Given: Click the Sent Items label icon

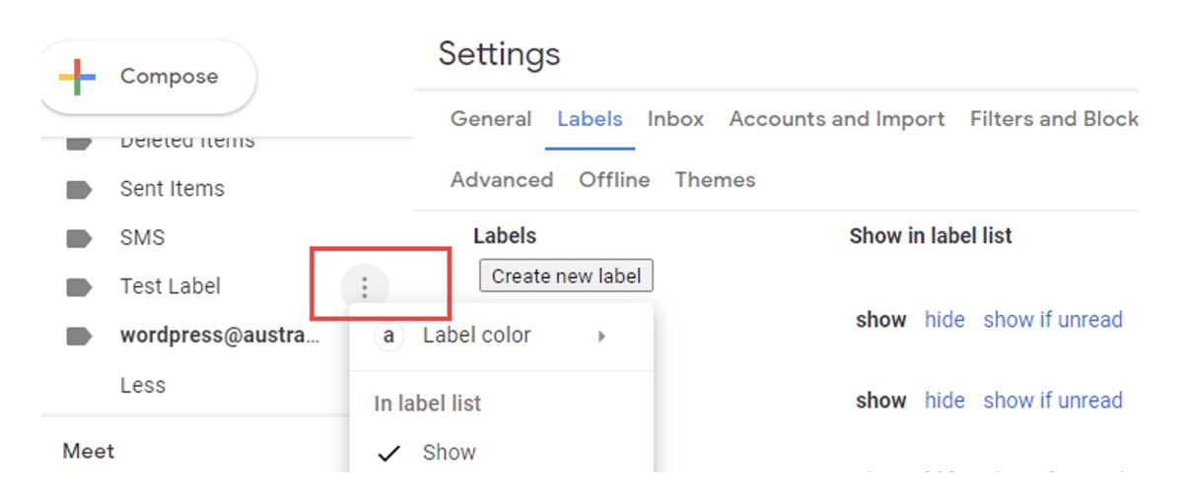Looking at the screenshot, I should pyautogui.click(x=79, y=189).
